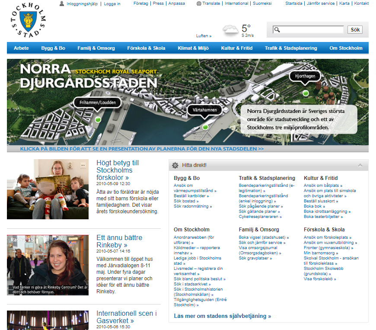Open Ansök om förskoleplats link
Image resolution: width=376 pixels, height=330 pixels.
pos(327,237)
